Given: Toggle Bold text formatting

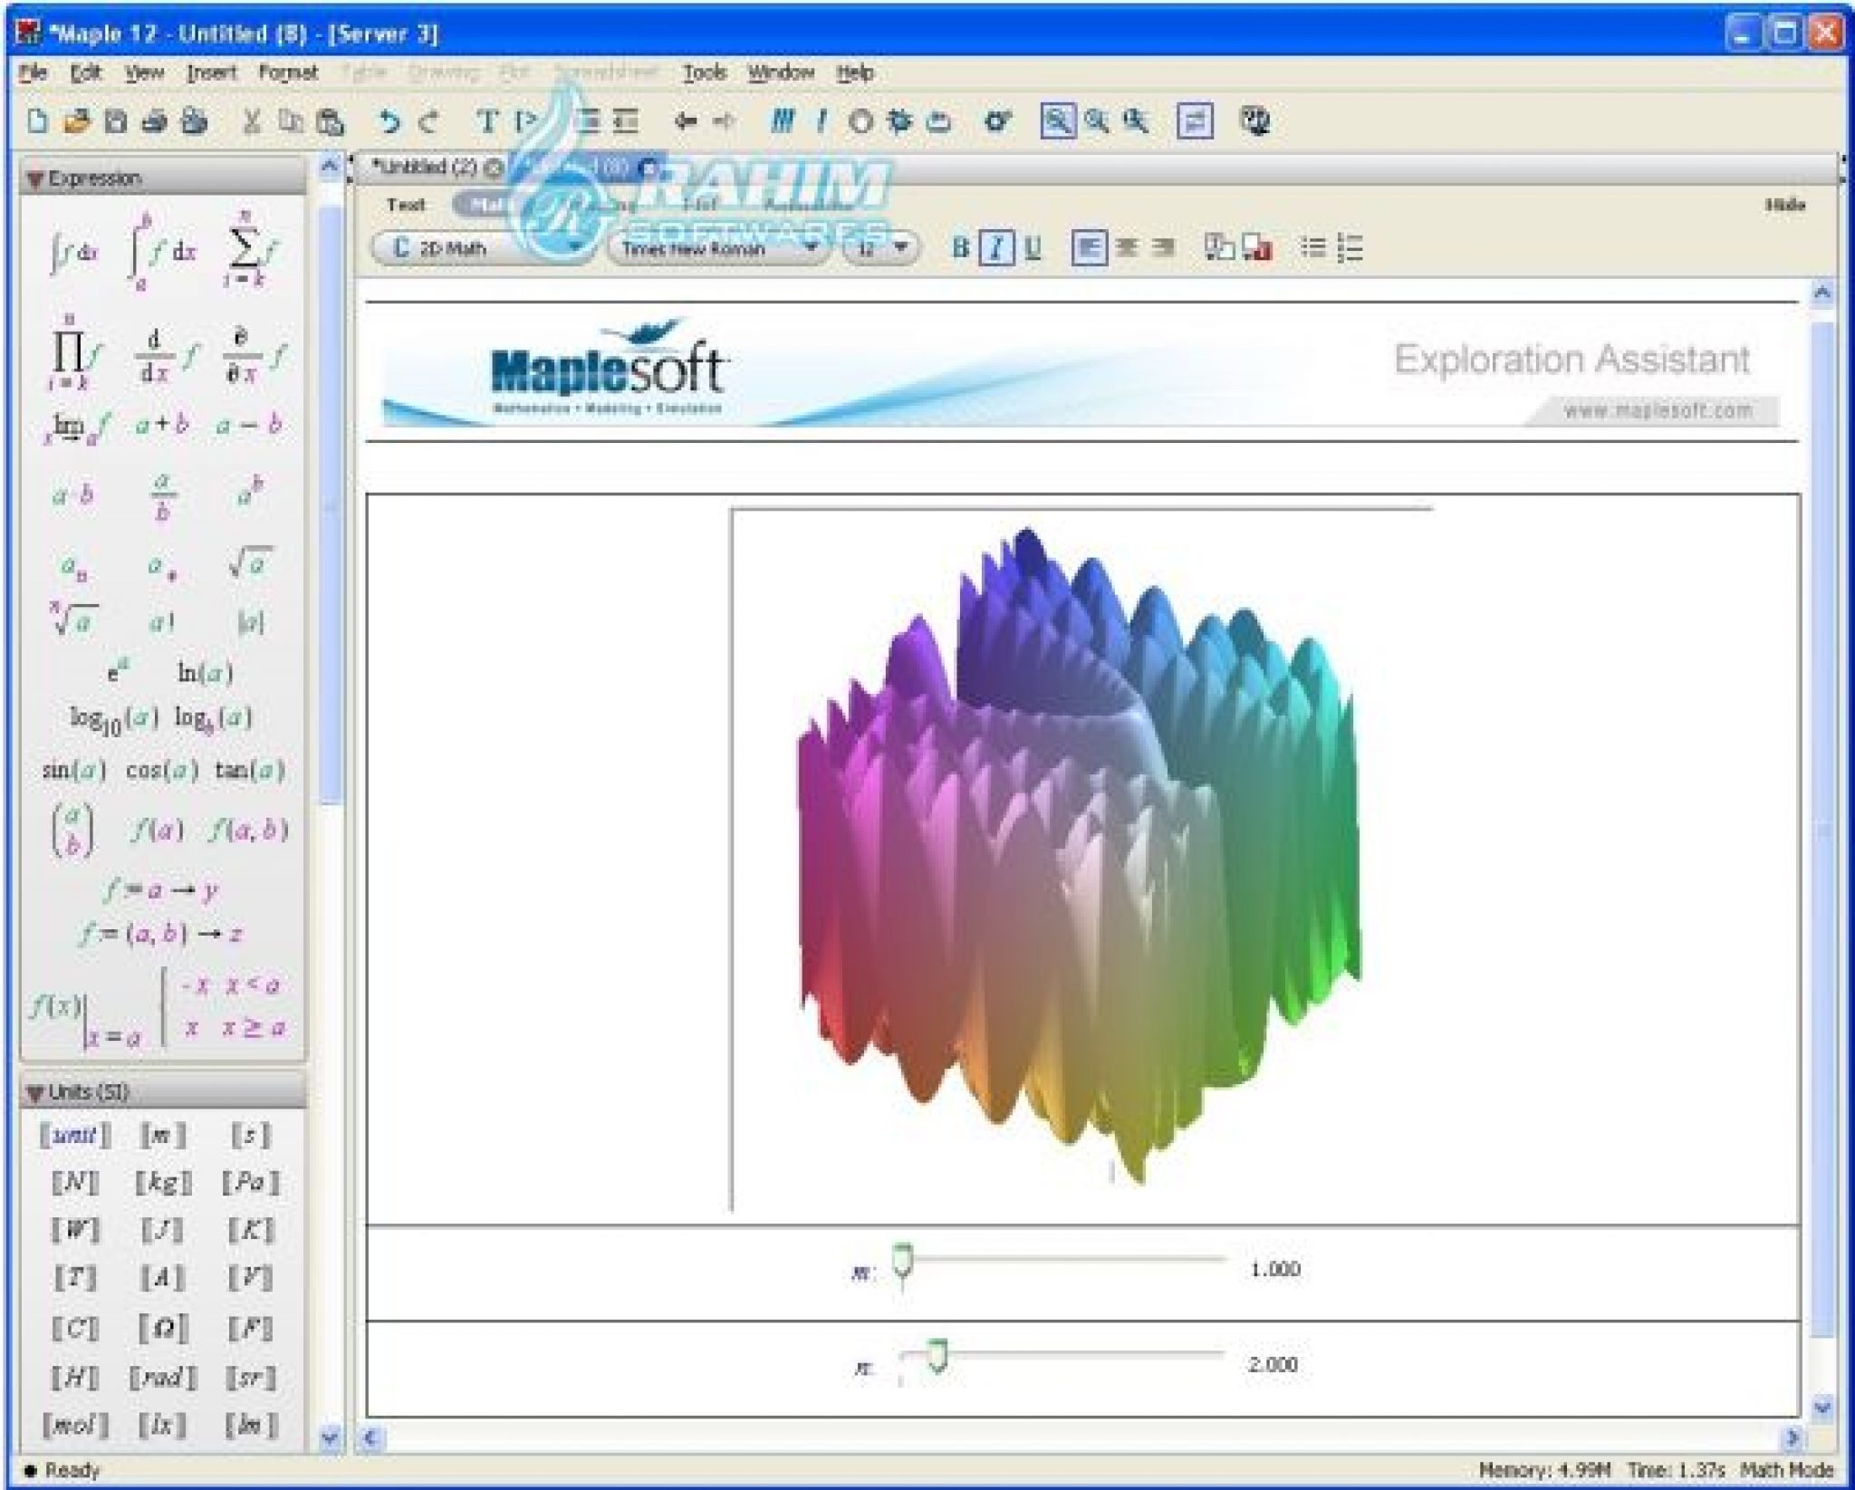Looking at the screenshot, I should (x=962, y=247).
